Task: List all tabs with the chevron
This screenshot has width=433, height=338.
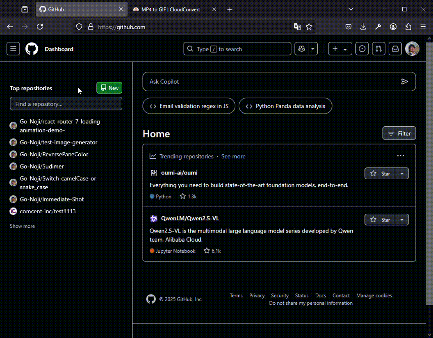Action: coord(351,9)
